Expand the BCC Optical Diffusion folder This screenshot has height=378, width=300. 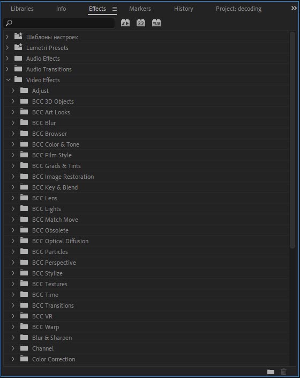point(13,241)
